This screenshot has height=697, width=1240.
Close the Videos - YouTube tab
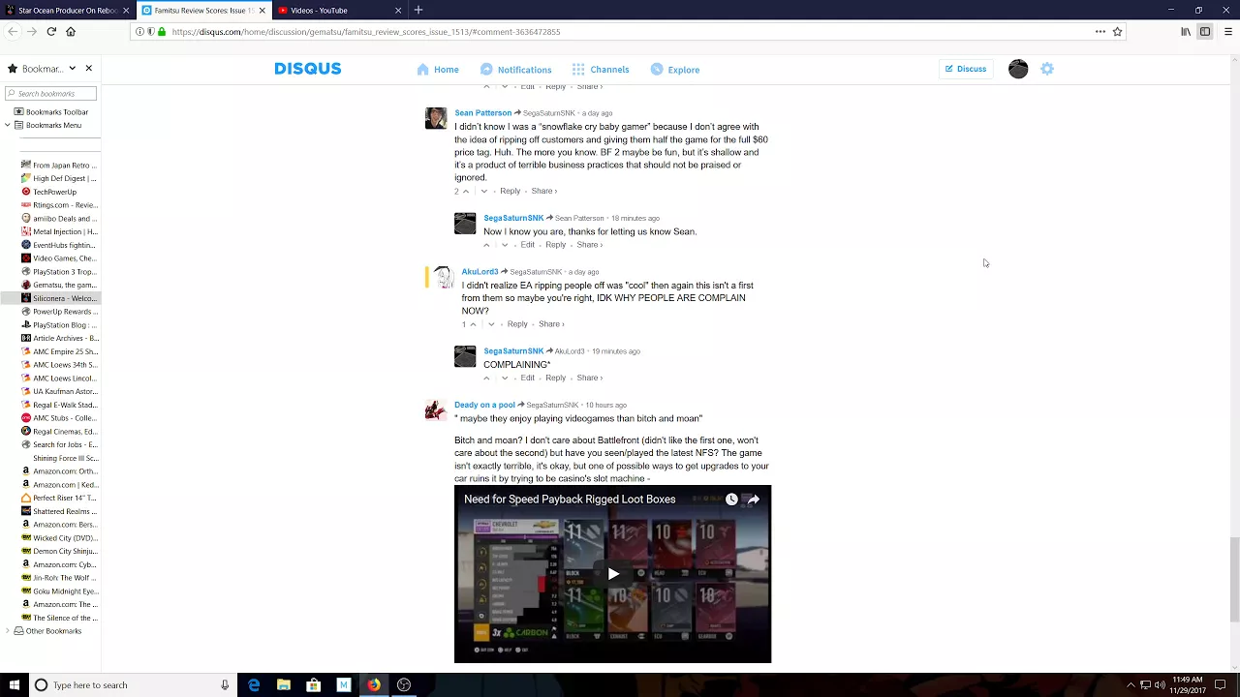tap(398, 10)
